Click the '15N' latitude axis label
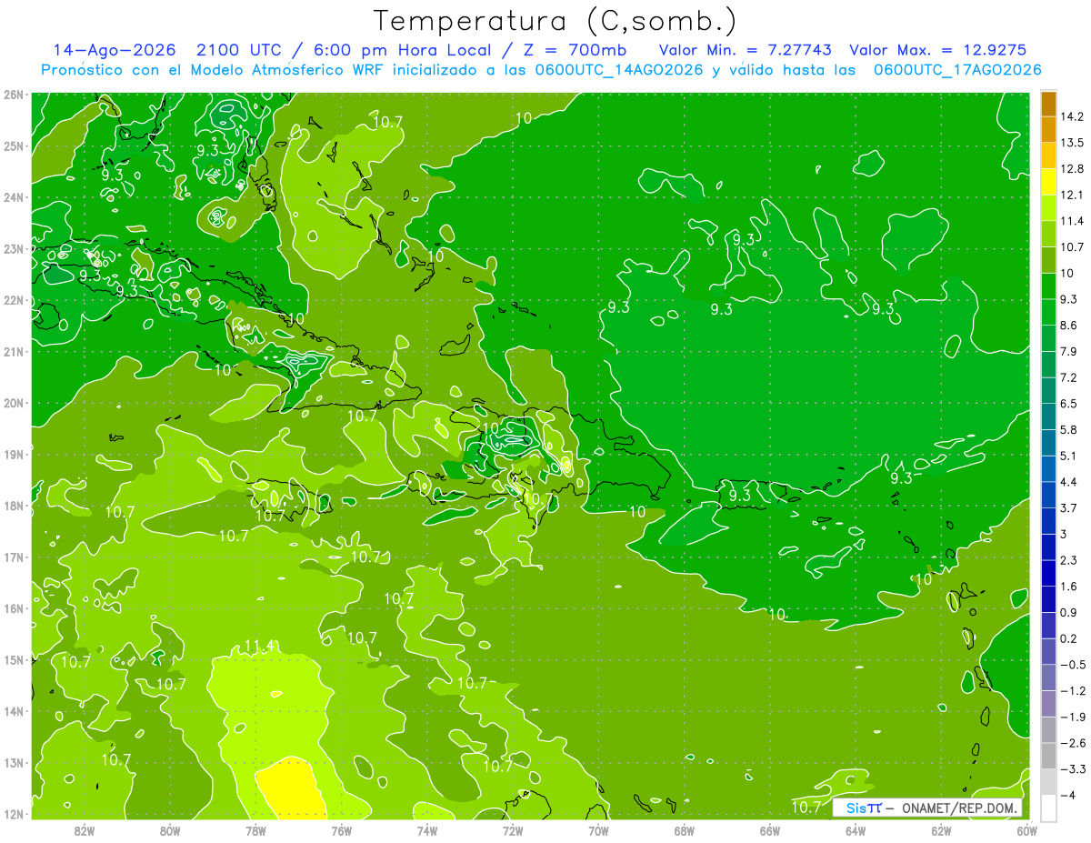 [14, 659]
